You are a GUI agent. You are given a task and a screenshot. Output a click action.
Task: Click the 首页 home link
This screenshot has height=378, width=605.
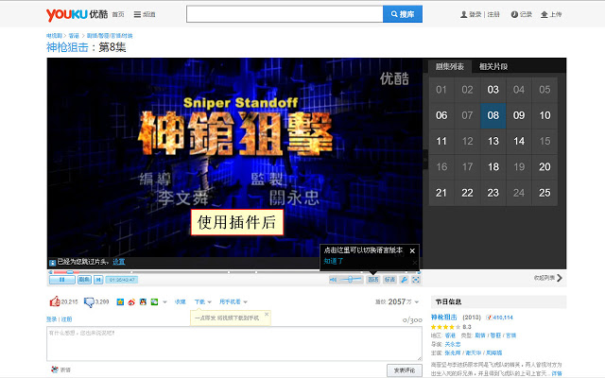[x=118, y=14]
